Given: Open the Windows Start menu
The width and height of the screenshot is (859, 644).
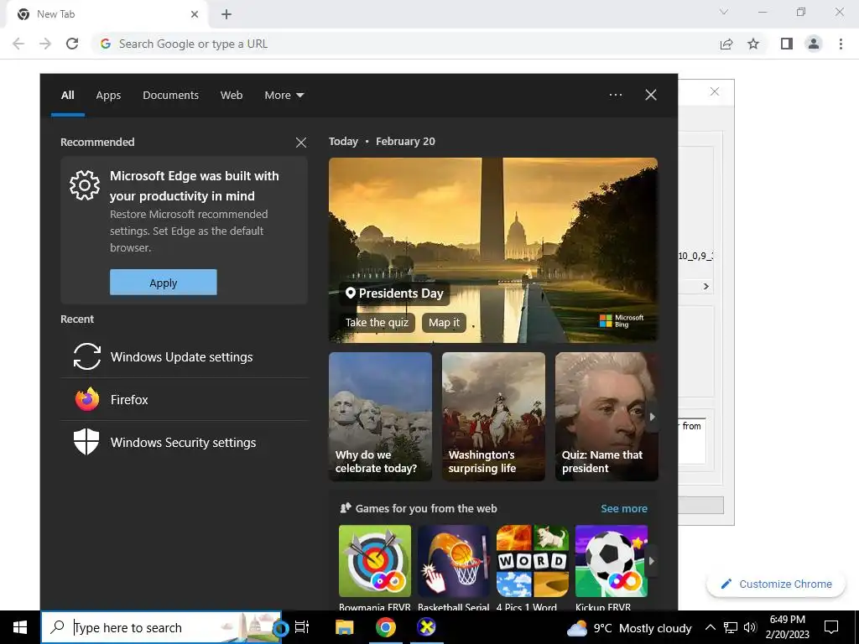Looking at the screenshot, I should (20, 627).
